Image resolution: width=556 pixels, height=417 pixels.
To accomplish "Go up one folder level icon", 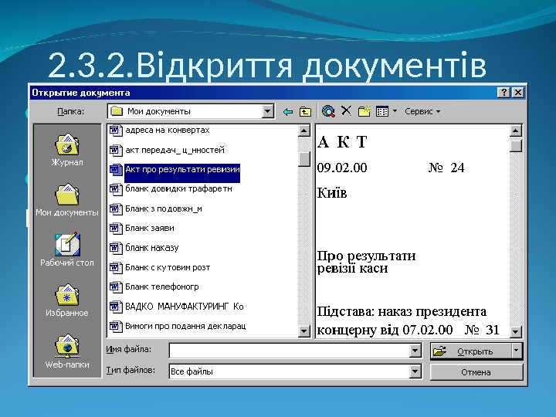I will (305, 112).
